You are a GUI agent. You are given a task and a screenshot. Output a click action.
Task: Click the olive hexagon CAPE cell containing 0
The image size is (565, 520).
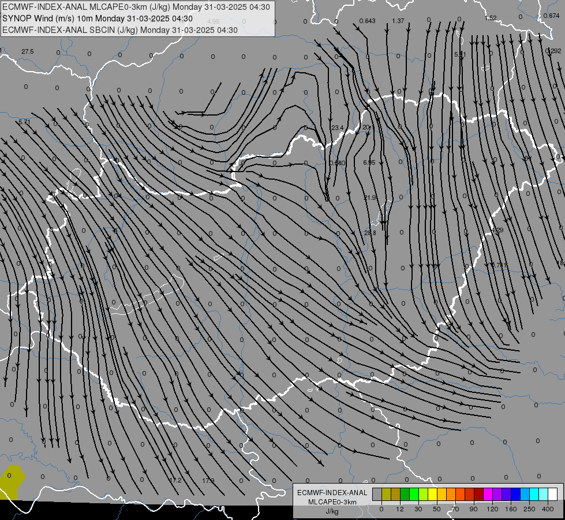click(12, 482)
